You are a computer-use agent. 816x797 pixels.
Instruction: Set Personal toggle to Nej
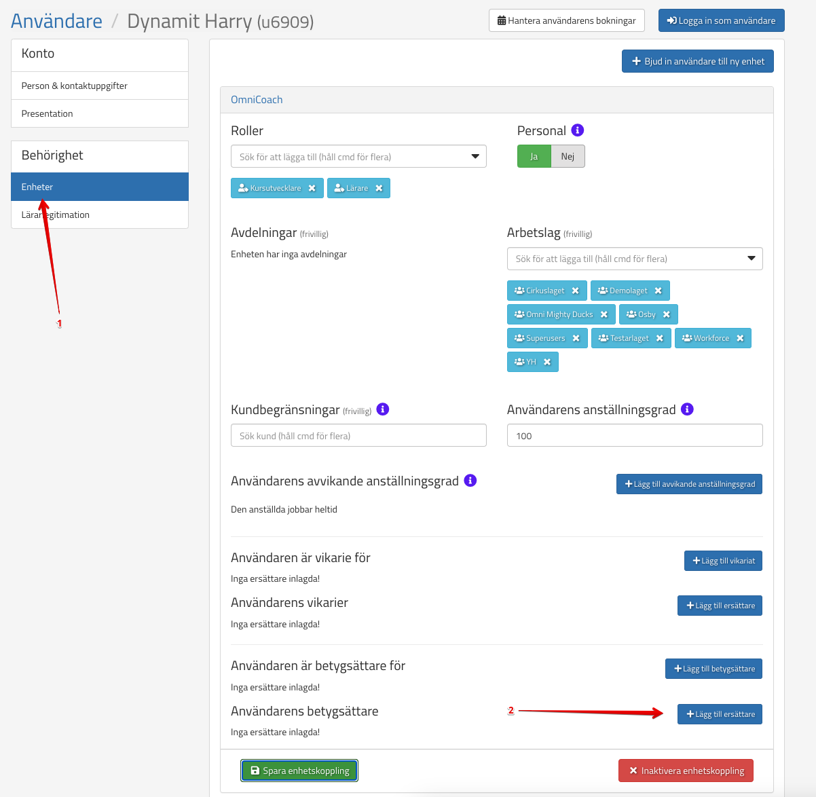tap(568, 156)
